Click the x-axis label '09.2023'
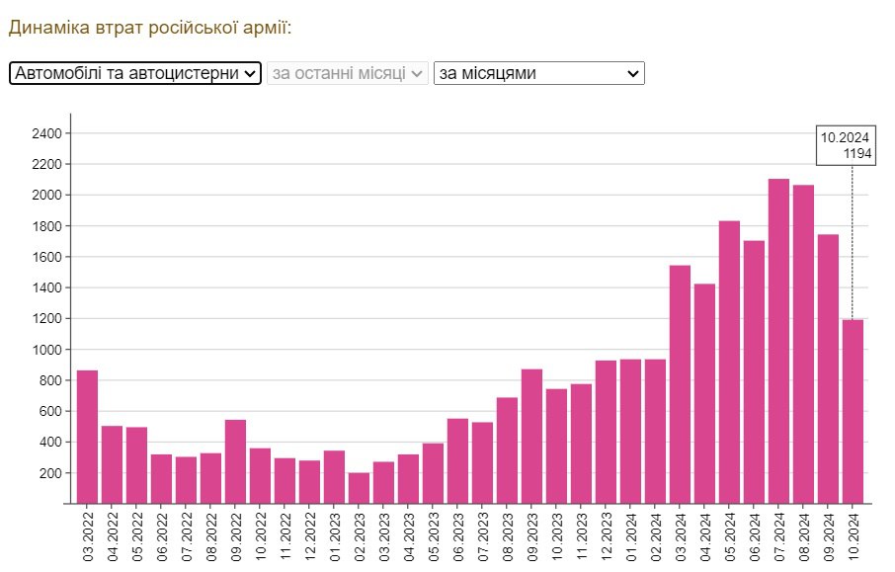Screen dimensions: 895x572 532,536
